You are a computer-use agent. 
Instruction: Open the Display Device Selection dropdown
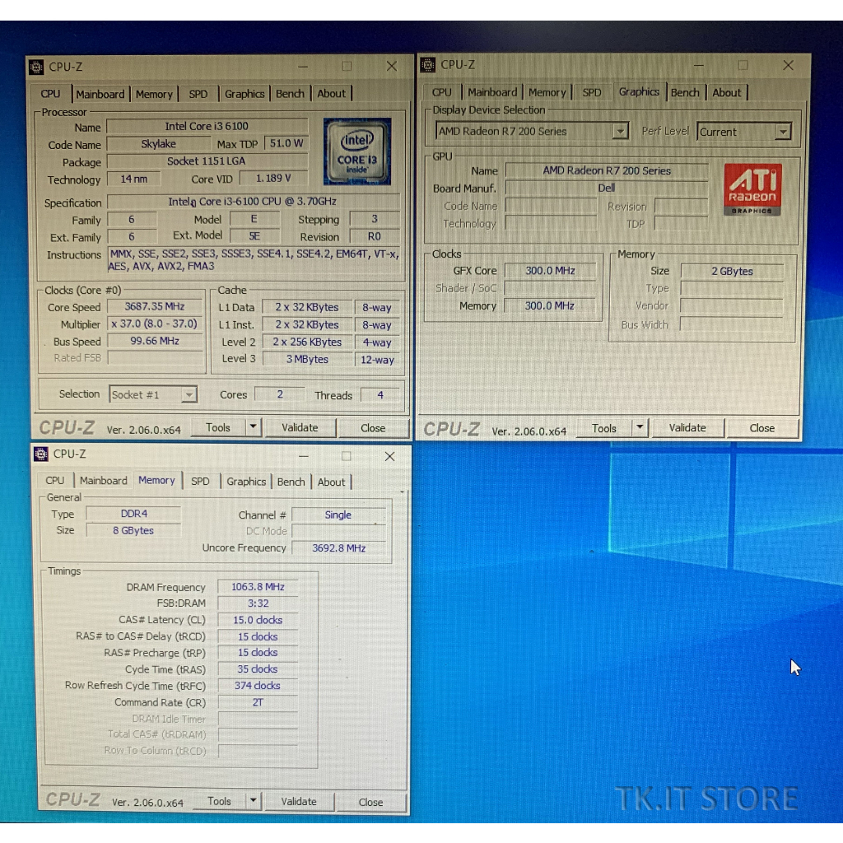pyautogui.click(x=620, y=132)
